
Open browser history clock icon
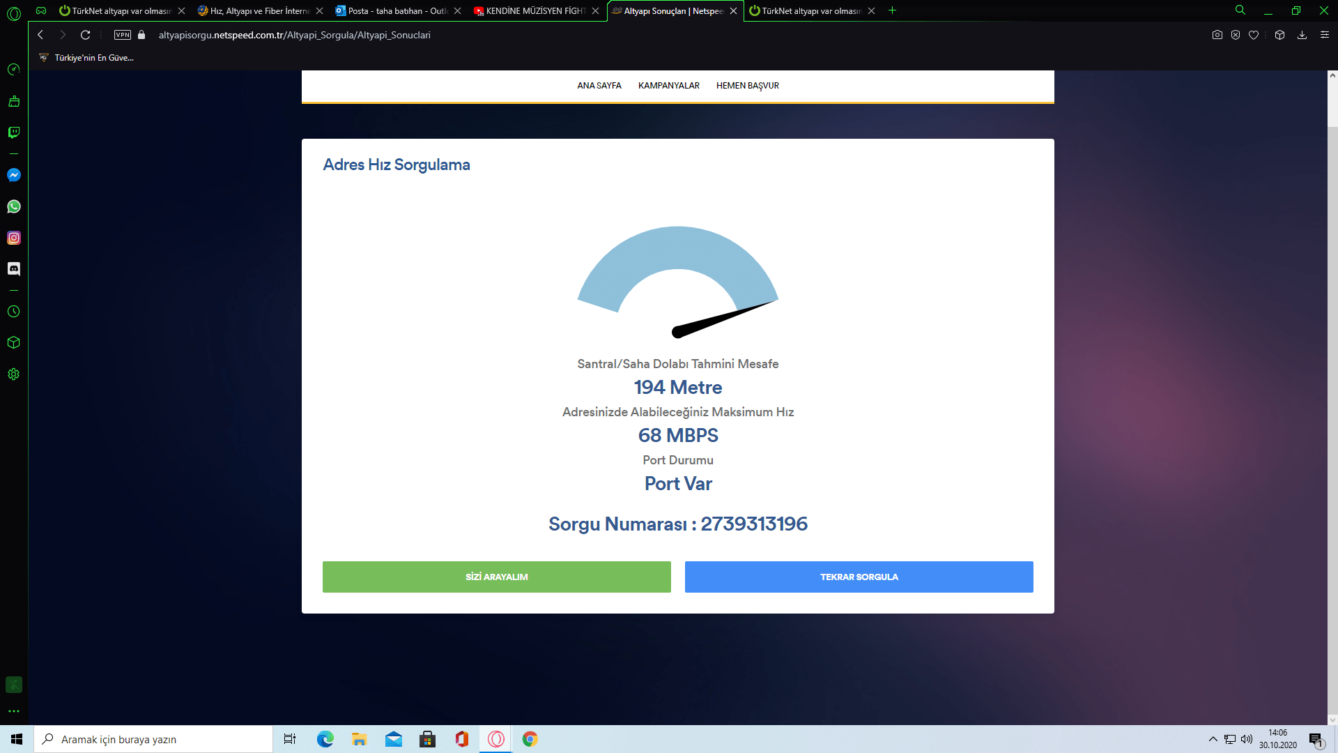tap(14, 312)
